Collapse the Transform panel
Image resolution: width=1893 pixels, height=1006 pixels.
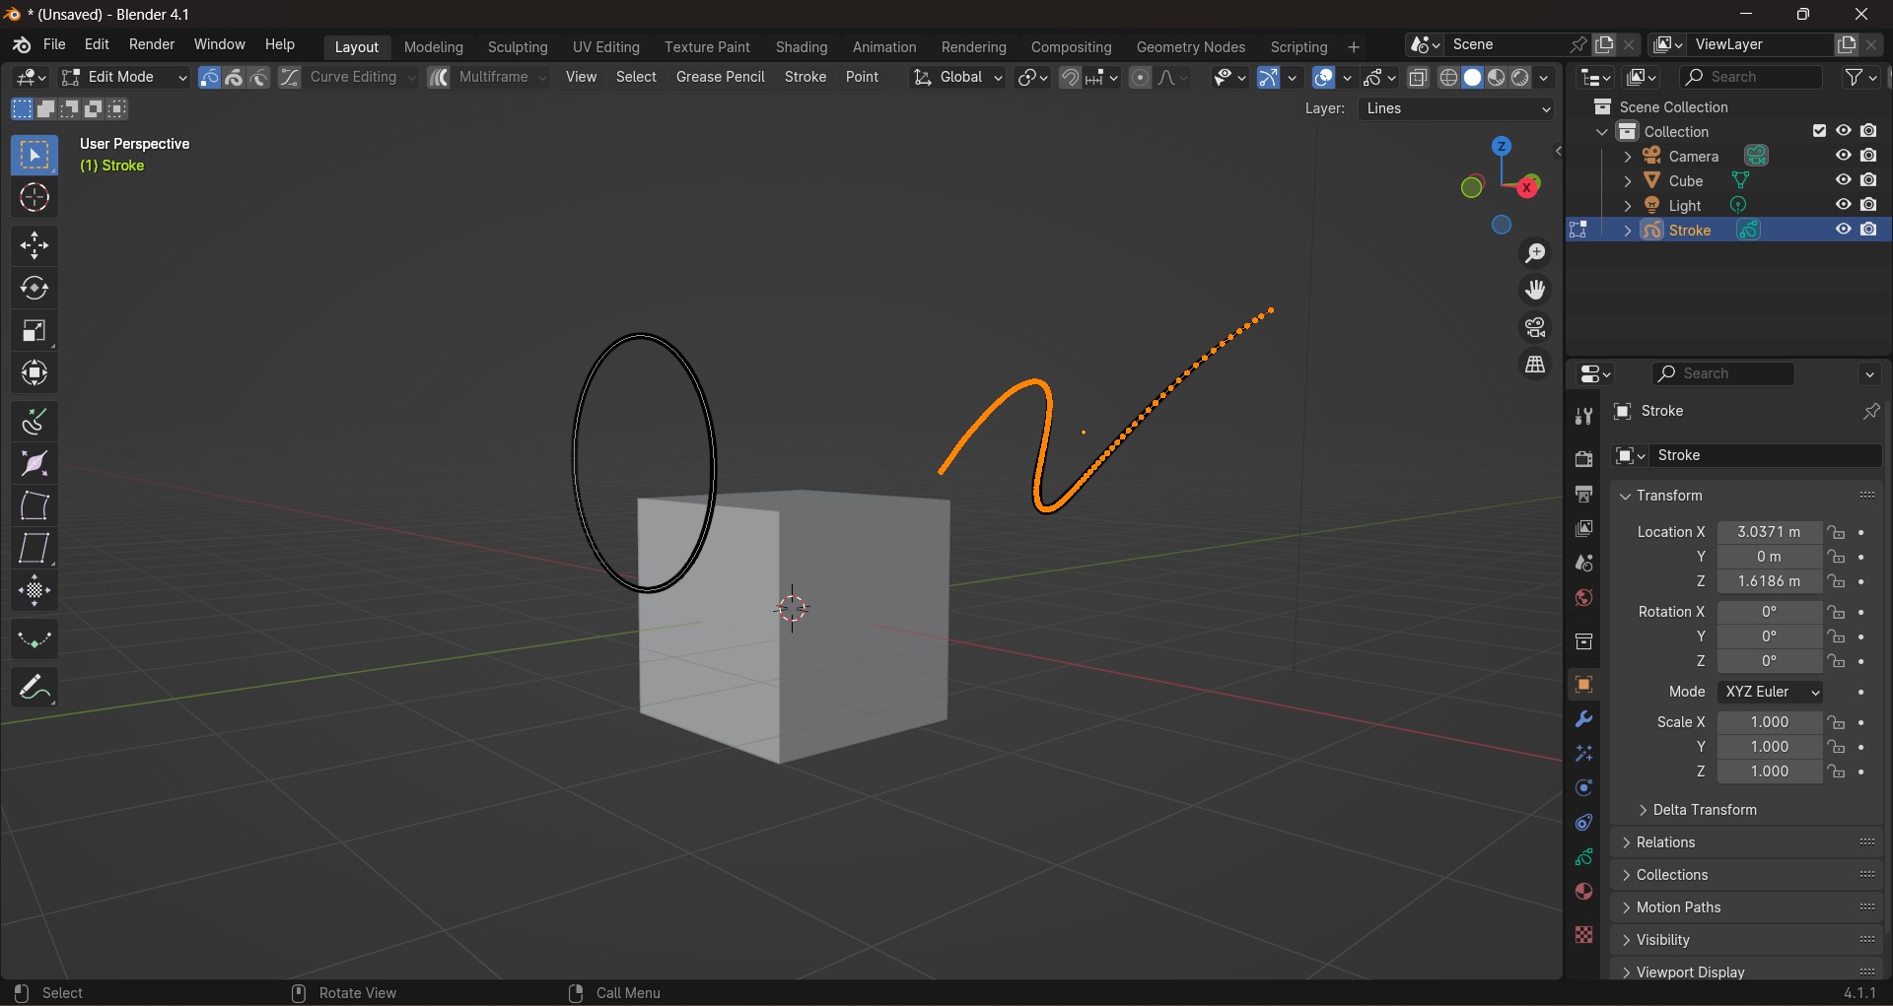1747,496
